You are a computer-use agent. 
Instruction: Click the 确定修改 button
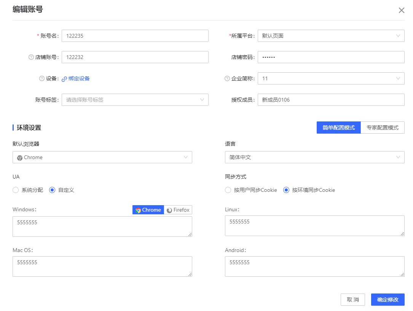387,300
